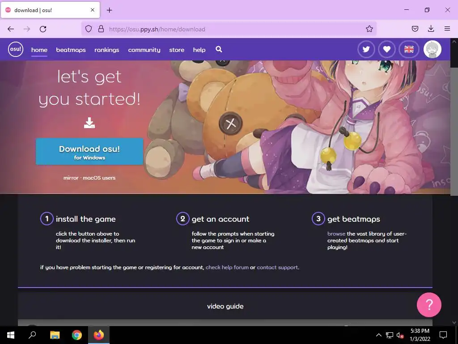Click the 'get beatmaps' step heading
Screen dimensions: 458x344
coord(354,219)
